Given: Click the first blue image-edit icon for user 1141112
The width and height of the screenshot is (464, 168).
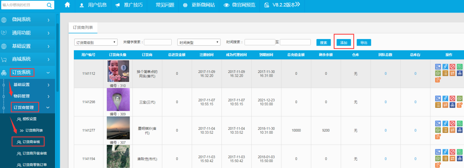Looking at the screenshot, I should pos(438,67).
